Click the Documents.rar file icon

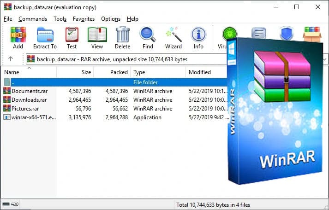[x=7, y=91]
